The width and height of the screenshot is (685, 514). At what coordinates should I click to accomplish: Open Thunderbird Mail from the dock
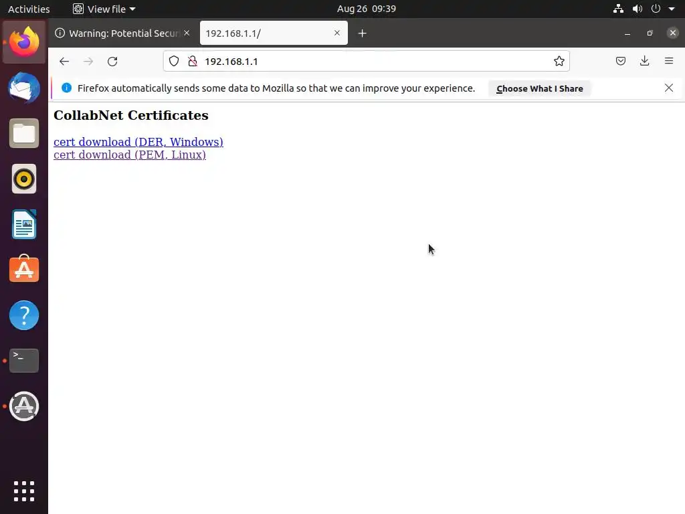24,88
